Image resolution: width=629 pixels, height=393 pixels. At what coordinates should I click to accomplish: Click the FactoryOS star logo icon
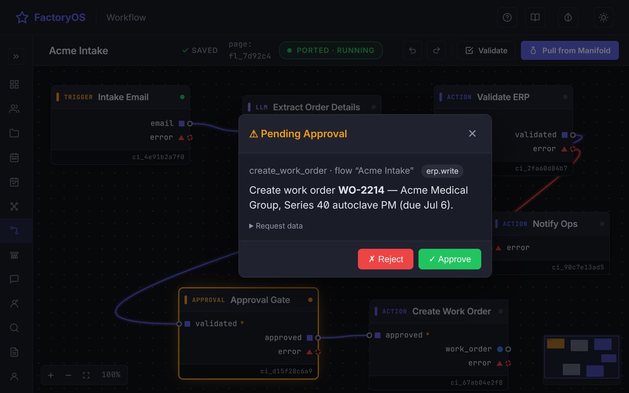point(22,18)
